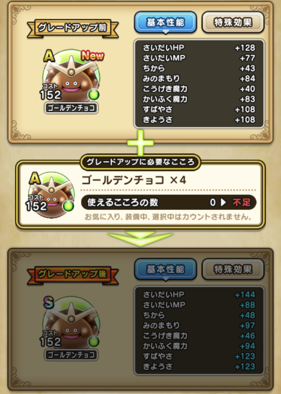The width and height of the screenshot is (281, 394).
Task: Click the triangle arrow beside 不足
Action: (223, 202)
